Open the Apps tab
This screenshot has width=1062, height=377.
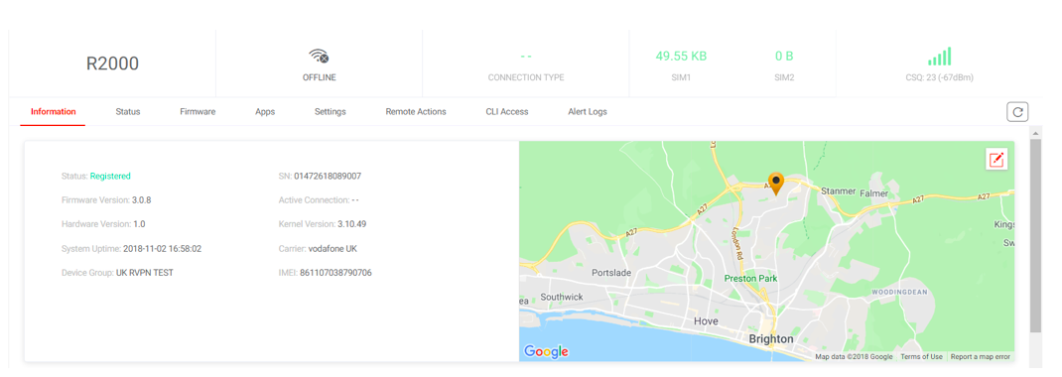[265, 112]
